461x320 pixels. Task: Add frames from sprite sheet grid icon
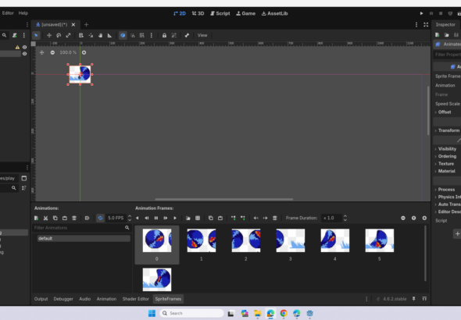[x=198, y=218]
